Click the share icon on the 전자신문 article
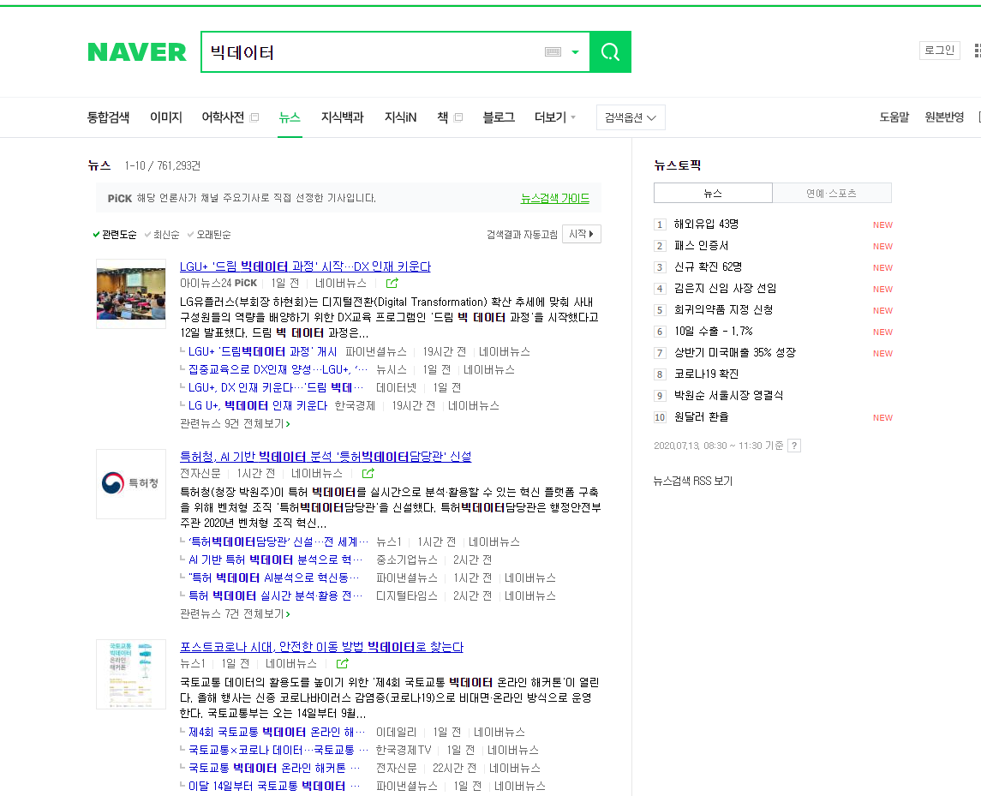The width and height of the screenshot is (981, 796). [x=368, y=474]
